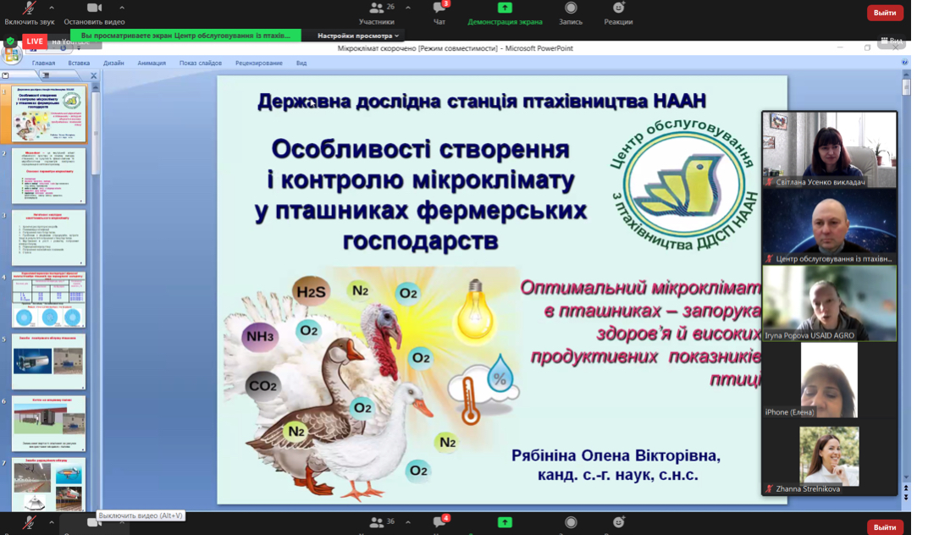The width and height of the screenshot is (939, 535).
Task: Select slide 3 thumbnail
Action: tap(48, 238)
